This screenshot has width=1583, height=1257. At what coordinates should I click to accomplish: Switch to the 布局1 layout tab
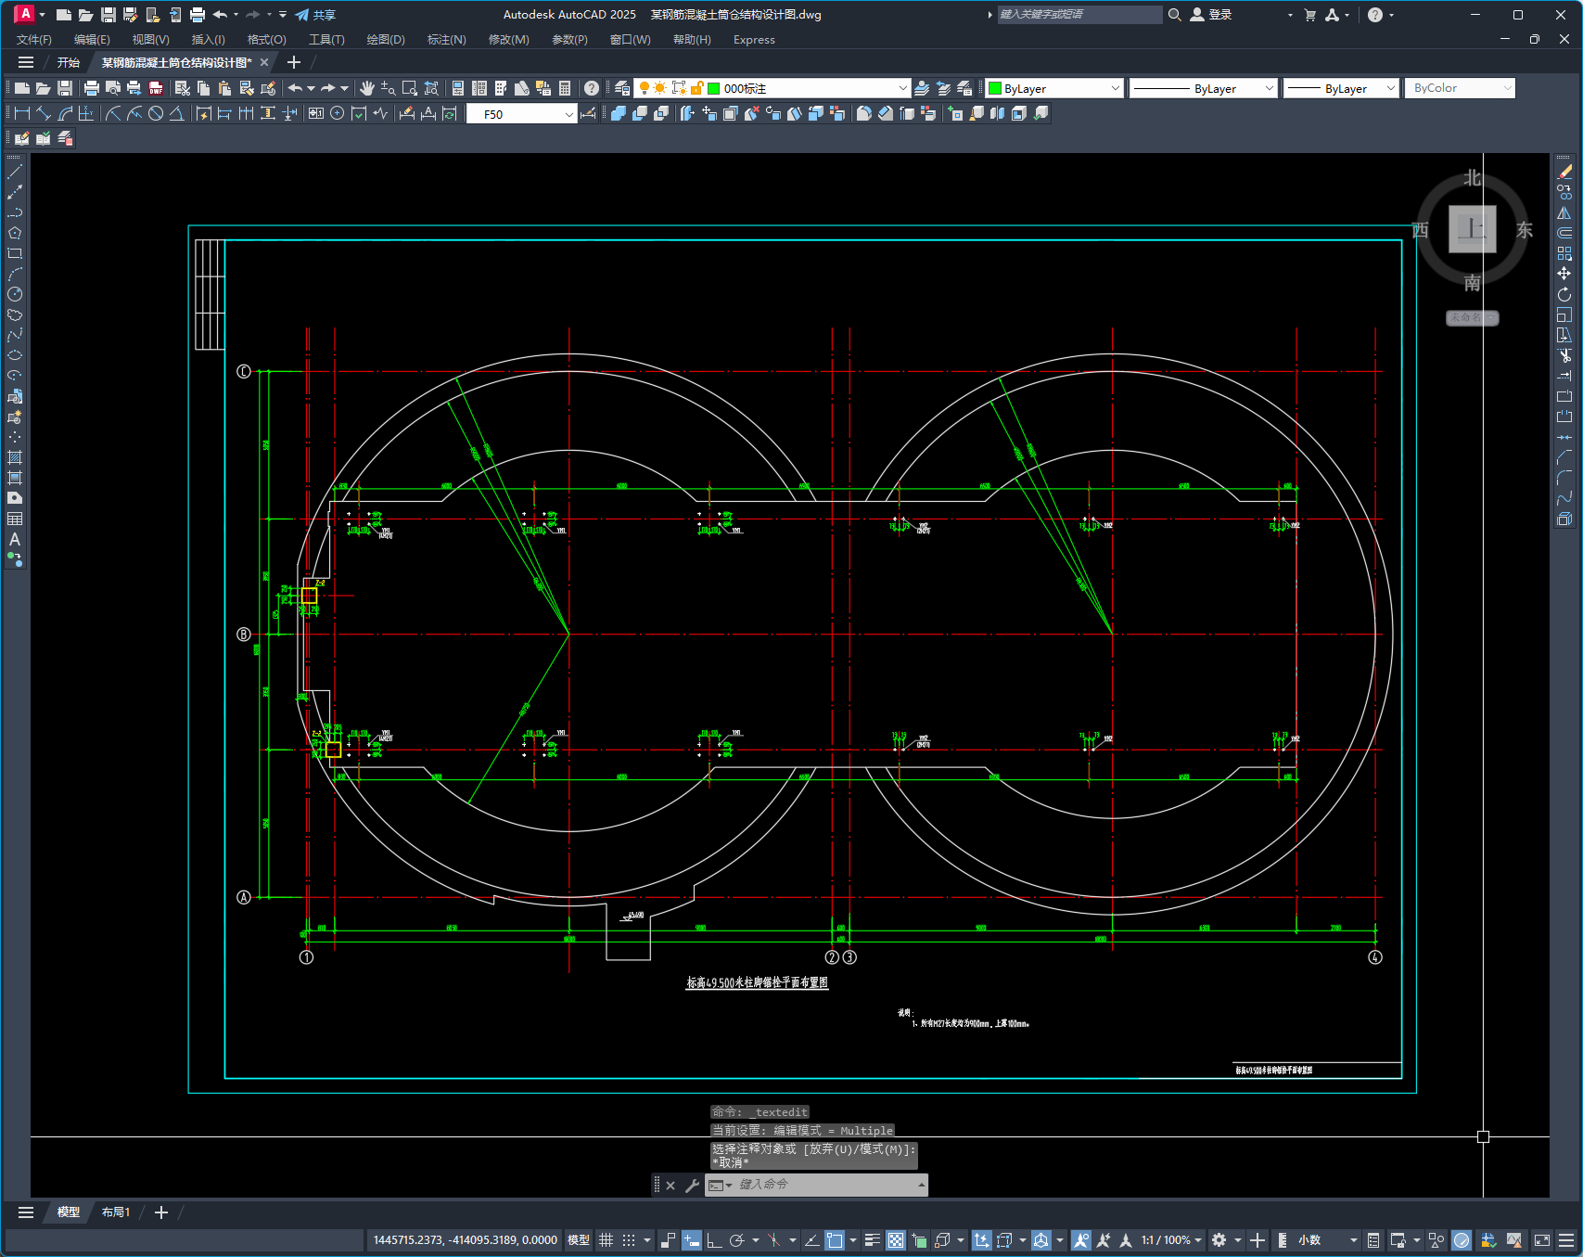115,1212
